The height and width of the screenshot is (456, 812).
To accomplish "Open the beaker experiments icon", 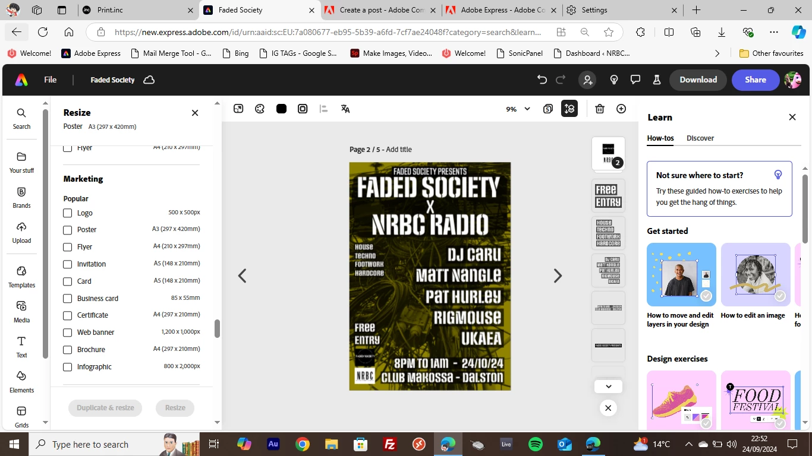I will click(x=657, y=80).
